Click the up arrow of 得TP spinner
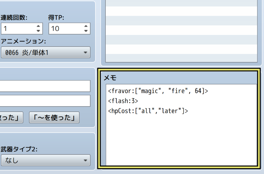264x174 pixels. [x=86, y=26]
